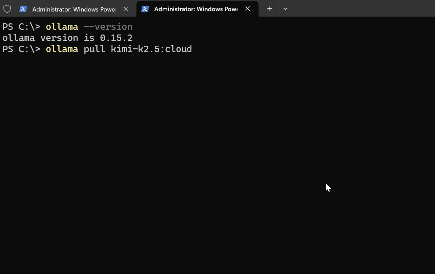Click the model name kimi-k2.5:cloud

151,49
